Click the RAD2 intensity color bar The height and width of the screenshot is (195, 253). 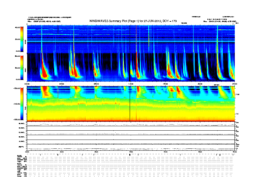point(22,39)
